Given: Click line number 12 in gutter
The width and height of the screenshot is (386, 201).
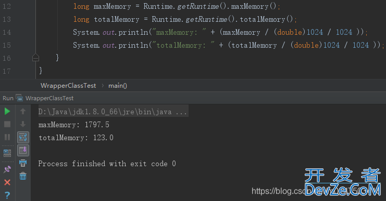Looking at the screenshot, I should (x=7, y=6).
